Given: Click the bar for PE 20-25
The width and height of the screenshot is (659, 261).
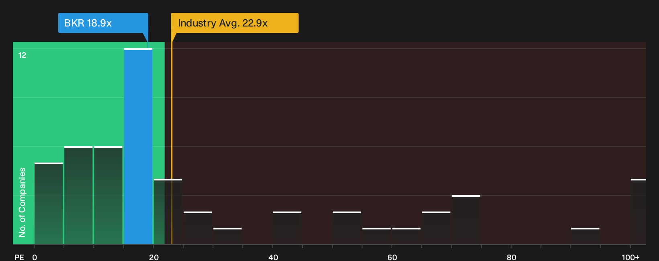Looking at the screenshot, I should pyautogui.click(x=168, y=212).
